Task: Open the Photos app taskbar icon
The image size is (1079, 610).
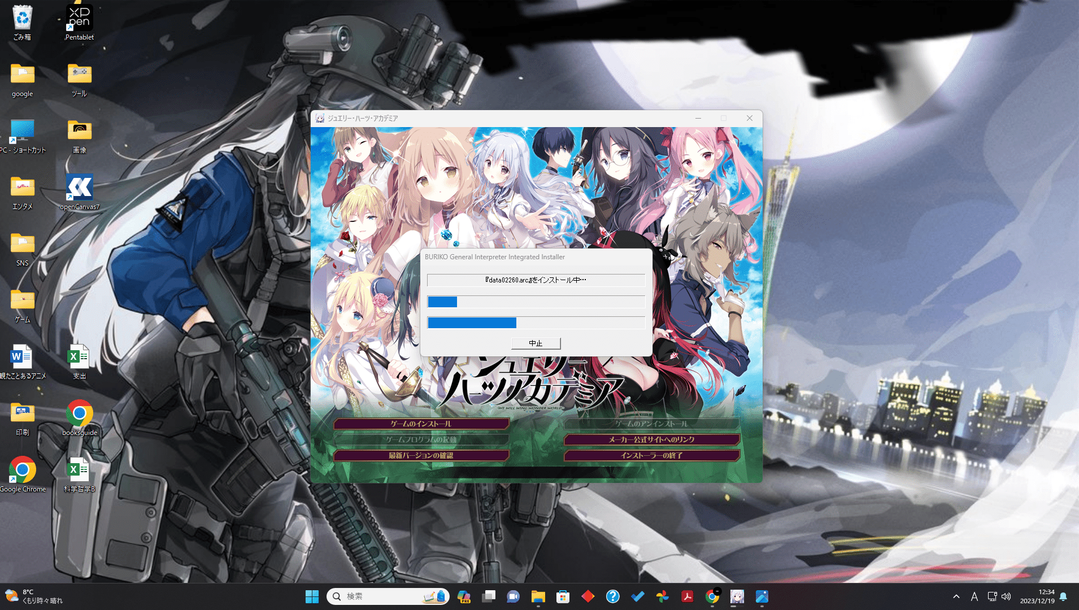Action: coord(762,596)
